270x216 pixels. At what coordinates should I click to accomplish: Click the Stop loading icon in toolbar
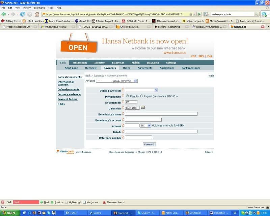(x=30, y=14)
